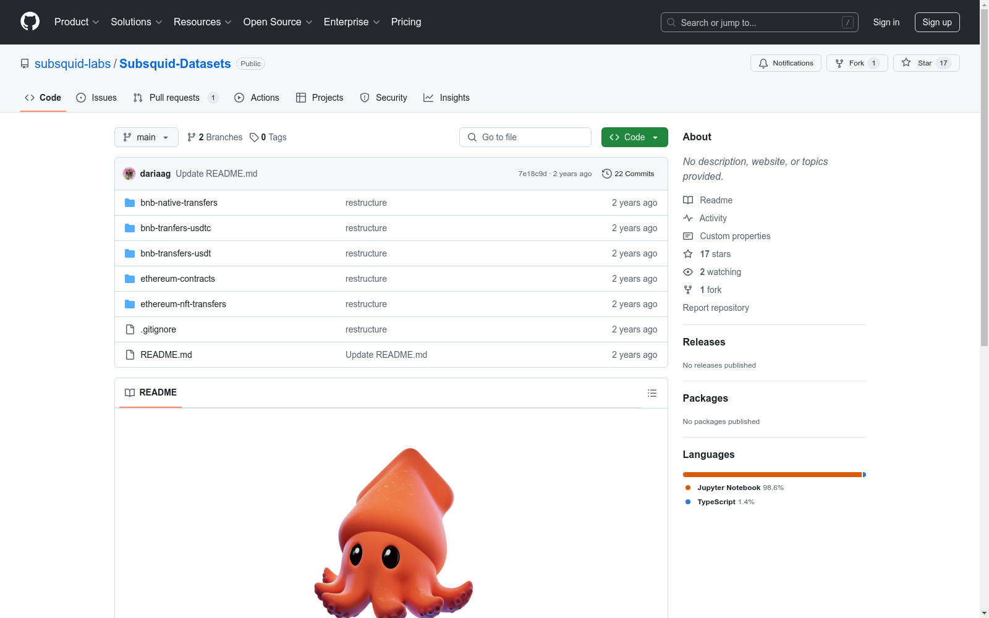Switch to the Issues tab
This screenshot has height=618, width=989.
pos(96,98)
